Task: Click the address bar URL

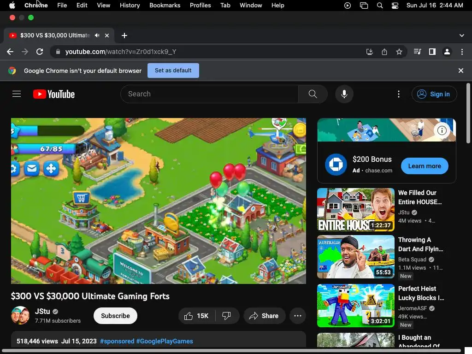Action: 121,52
